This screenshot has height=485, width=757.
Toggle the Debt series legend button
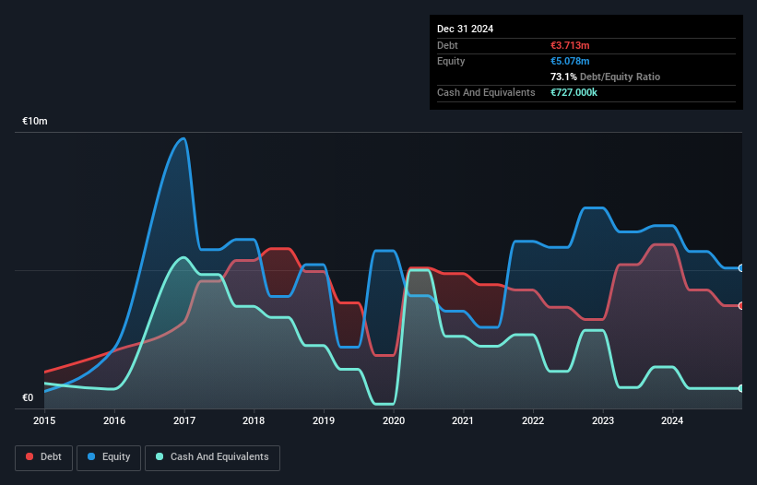[x=44, y=457]
